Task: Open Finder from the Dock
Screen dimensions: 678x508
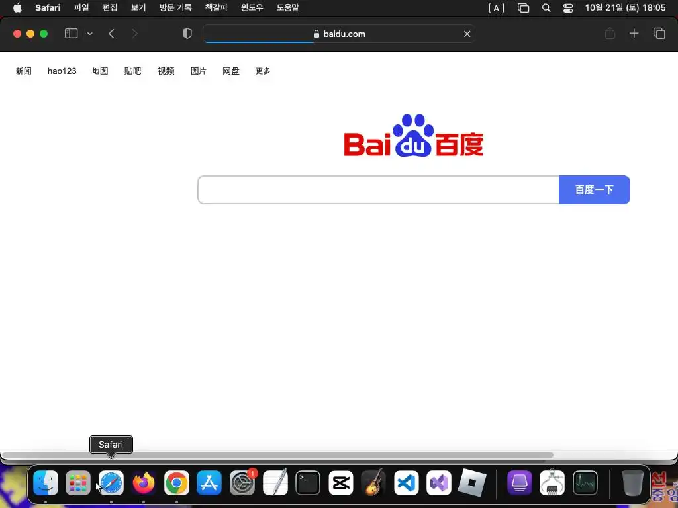Action: point(46,482)
